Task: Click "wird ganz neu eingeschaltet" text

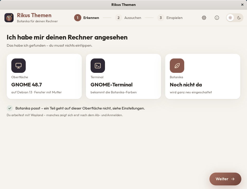Action: click(191, 92)
